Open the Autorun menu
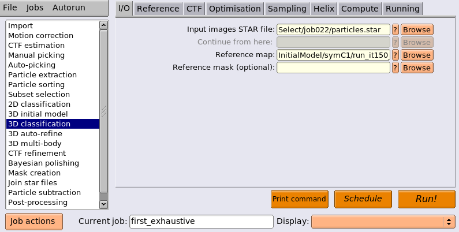459x232 pixels. tap(69, 8)
